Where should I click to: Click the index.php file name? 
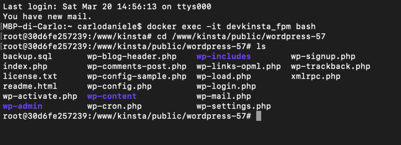point(25,67)
